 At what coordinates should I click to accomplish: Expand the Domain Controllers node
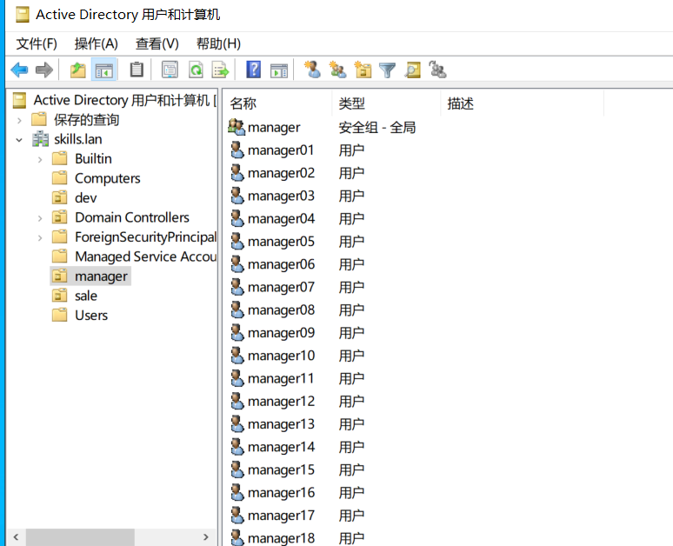coord(40,217)
